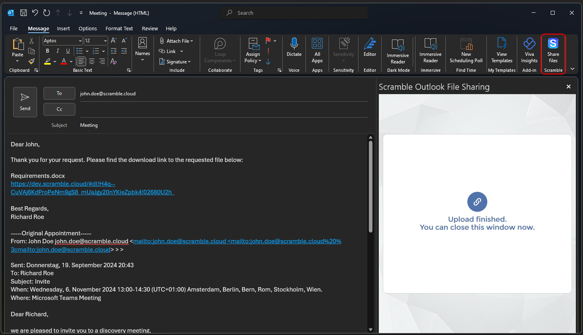Close the Scramble Outlook File Sharing pane
This screenshot has width=583, height=335.
click(x=569, y=87)
